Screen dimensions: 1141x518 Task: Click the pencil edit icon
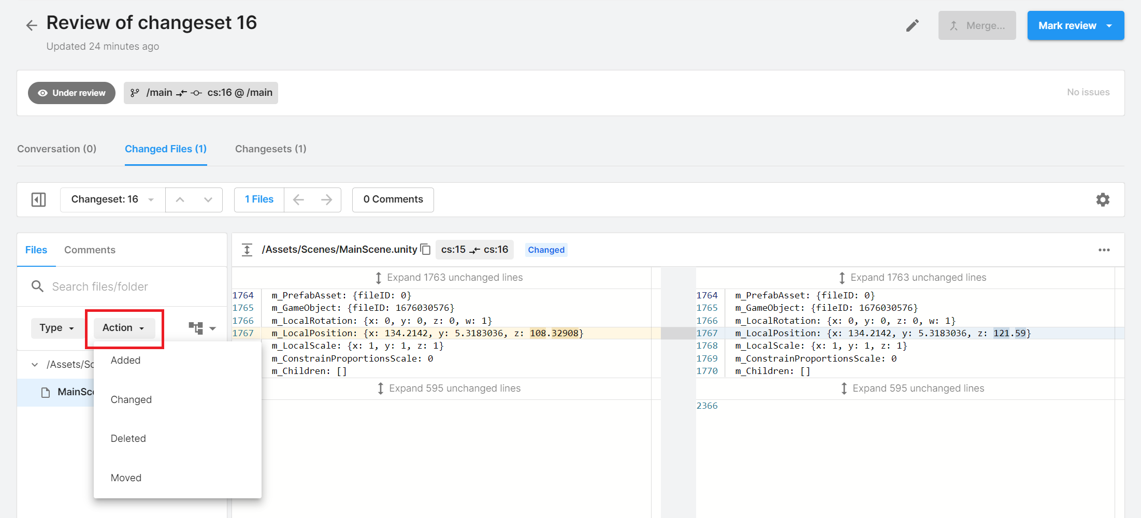tap(912, 25)
